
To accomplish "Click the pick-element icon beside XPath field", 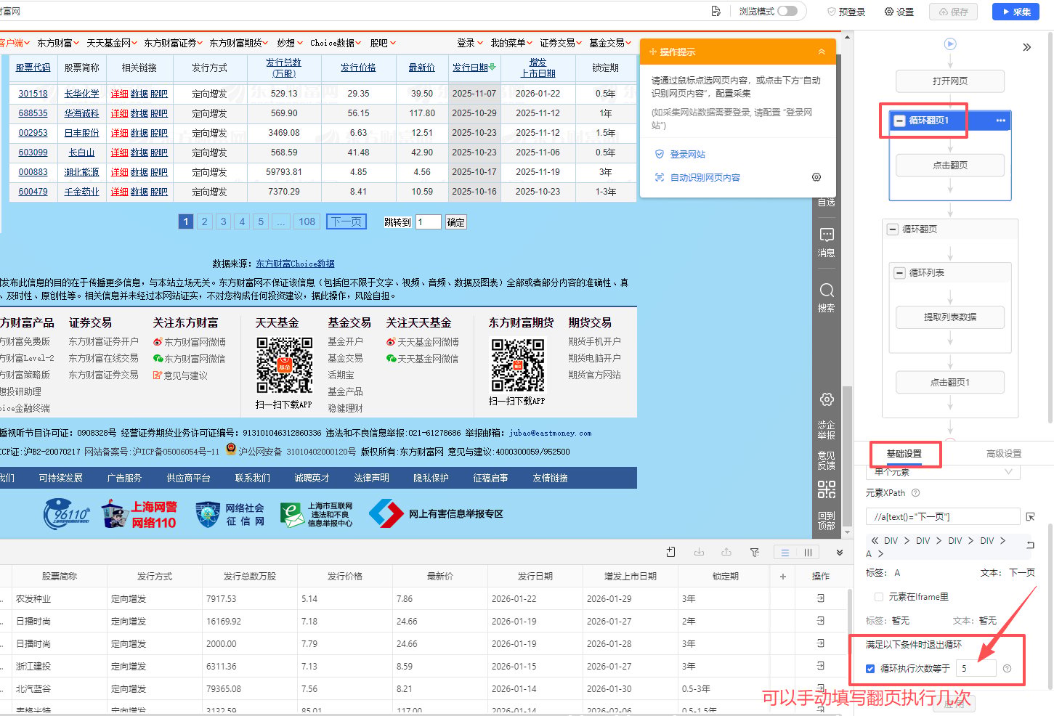I will 1030,516.
